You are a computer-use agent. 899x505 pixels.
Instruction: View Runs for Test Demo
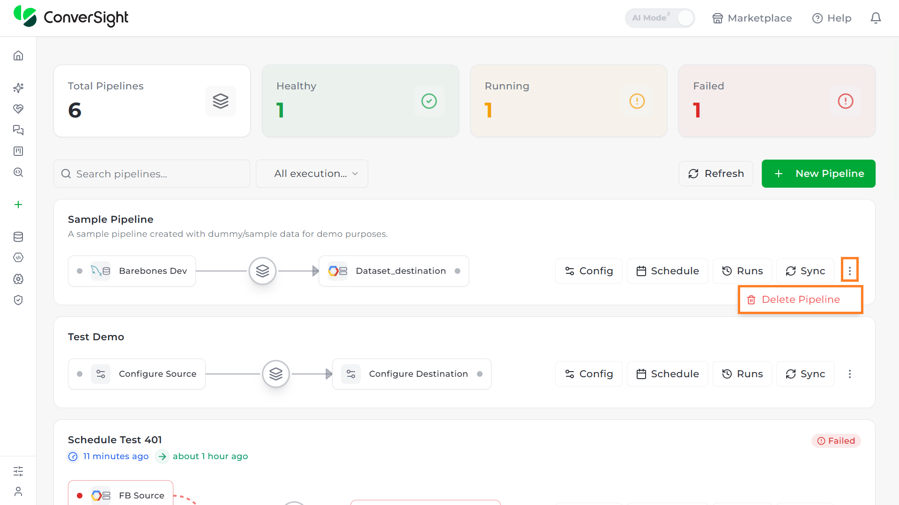742,374
